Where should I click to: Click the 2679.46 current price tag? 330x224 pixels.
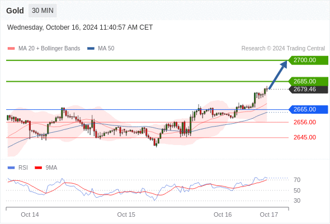tap(308, 90)
